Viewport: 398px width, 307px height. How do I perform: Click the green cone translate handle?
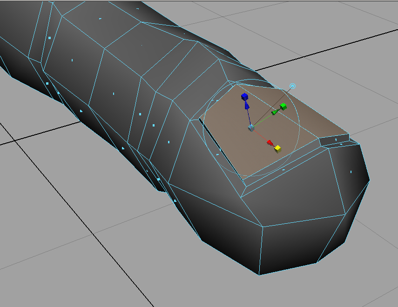click(275, 112)
